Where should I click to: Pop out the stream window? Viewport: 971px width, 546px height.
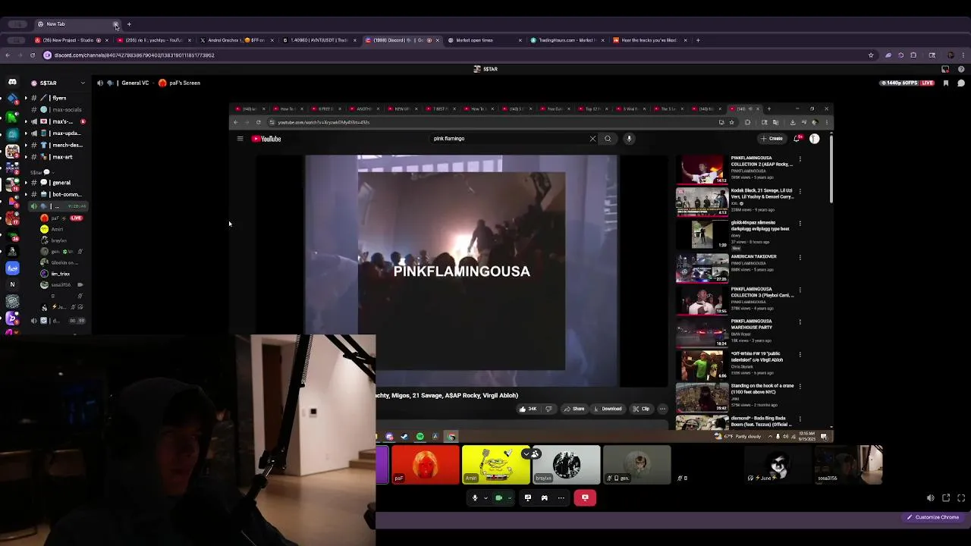pyautogui.click(x=946, y=498)
